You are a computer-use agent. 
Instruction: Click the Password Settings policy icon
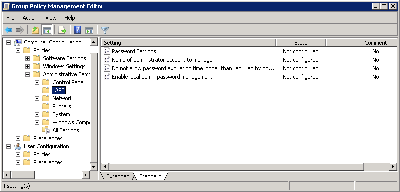pos(107,51)
